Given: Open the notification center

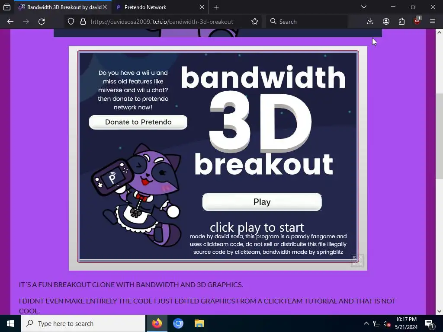Looking at the screenshot, I should point(429,323).
